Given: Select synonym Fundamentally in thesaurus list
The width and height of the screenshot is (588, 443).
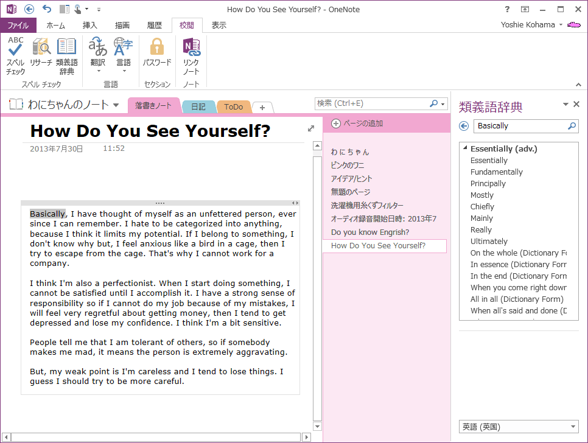Looking at the screenshot, I should coord(497,172).
